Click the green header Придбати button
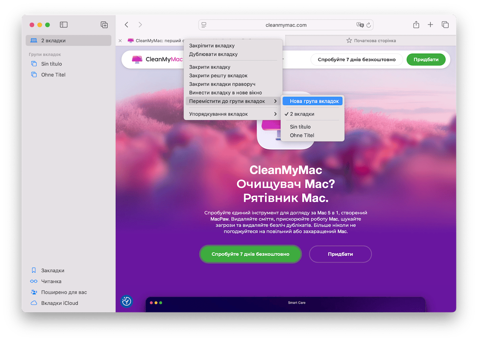This screenshot has height=341, width=478. (x=426, y=60)
